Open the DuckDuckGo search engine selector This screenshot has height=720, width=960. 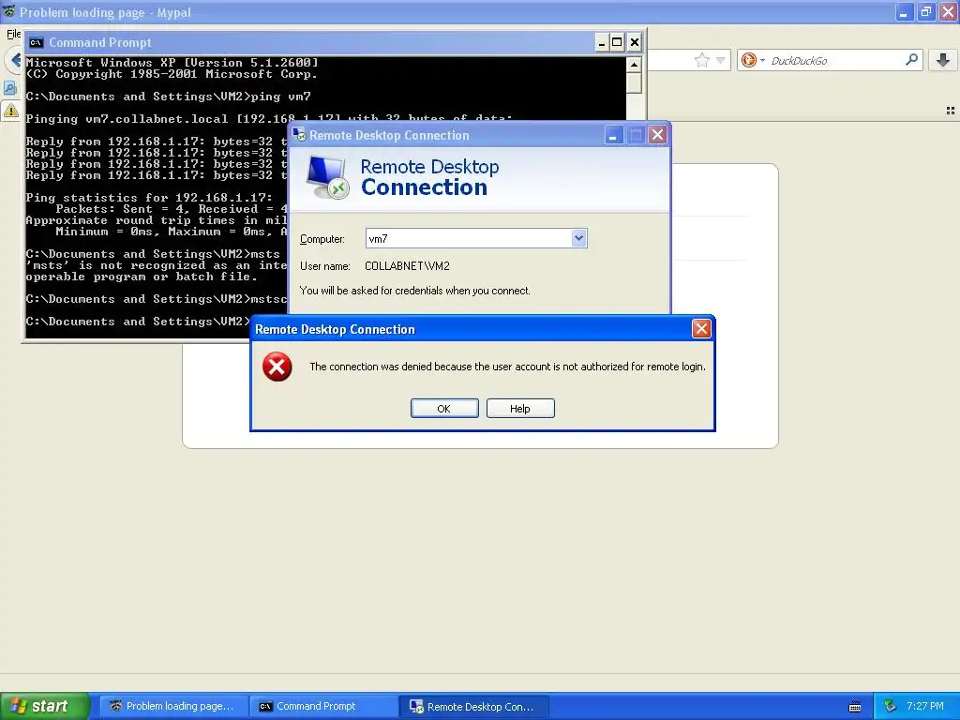tap(753, 60)
